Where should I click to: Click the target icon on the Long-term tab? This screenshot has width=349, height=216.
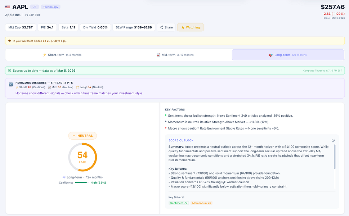(270, 55)
